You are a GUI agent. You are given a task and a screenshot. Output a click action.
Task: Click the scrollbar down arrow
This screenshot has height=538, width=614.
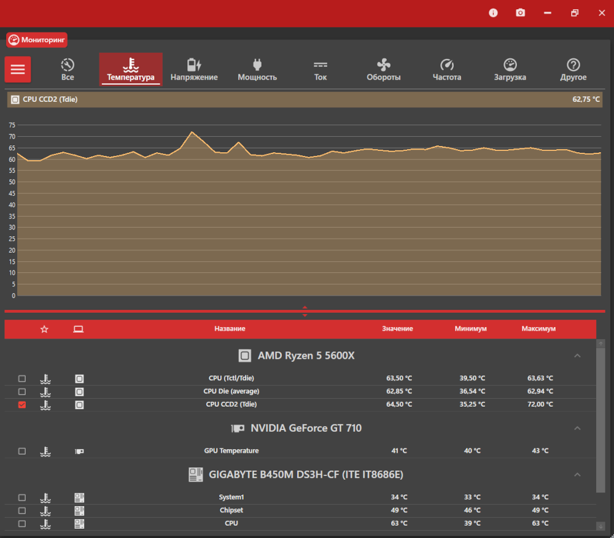[600, 526]
